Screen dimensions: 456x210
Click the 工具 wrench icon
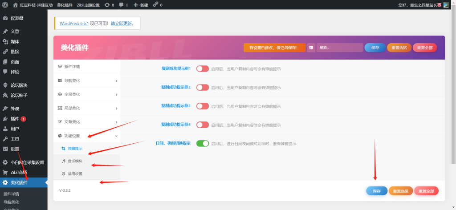(5, 139)
